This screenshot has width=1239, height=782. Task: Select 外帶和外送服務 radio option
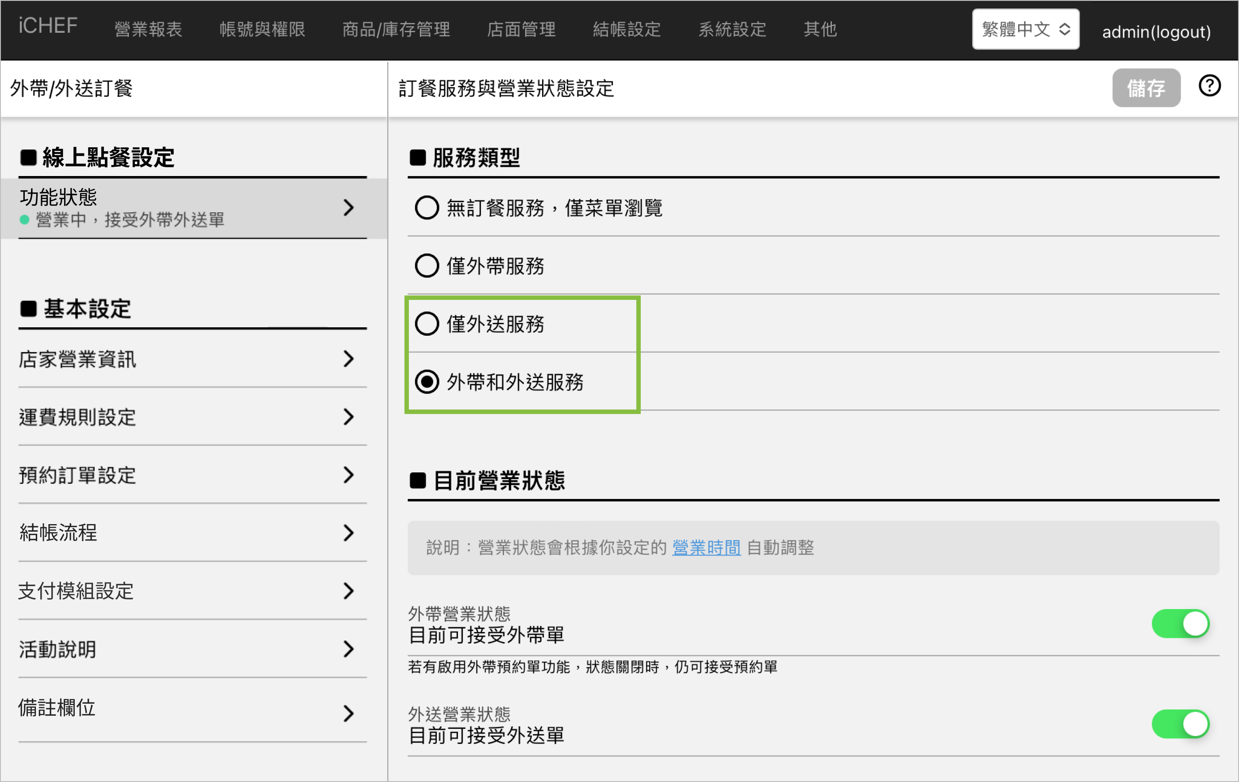click(x=427, y=382)
